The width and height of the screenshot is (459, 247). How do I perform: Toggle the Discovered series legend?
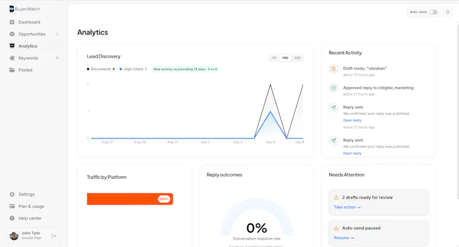pyautogui.click(x=101, y=69)
